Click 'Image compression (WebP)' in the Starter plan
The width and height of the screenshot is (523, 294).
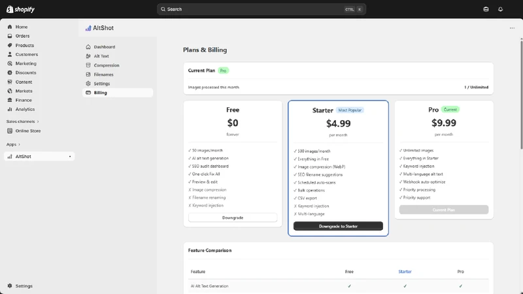click(x=321, y=167)
